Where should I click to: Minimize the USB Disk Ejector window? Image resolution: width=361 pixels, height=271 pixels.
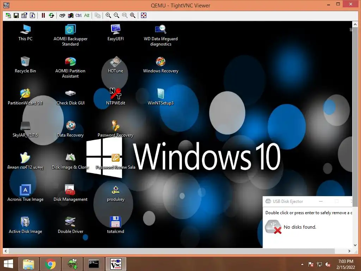(321, 201)
